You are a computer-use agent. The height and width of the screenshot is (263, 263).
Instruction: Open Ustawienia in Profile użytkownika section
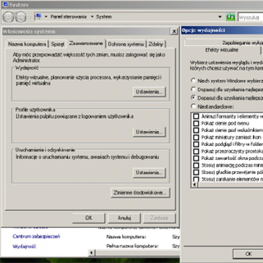pyautogui.click(x=149, y=132)
